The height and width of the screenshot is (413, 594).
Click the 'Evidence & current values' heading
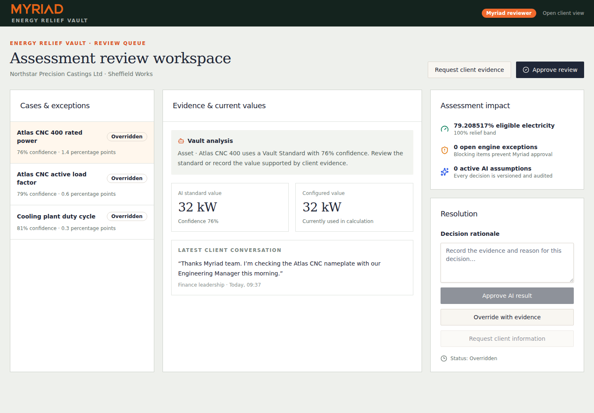219,106
